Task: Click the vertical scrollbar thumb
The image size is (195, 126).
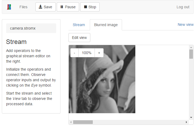Action: tap(191, 54)
